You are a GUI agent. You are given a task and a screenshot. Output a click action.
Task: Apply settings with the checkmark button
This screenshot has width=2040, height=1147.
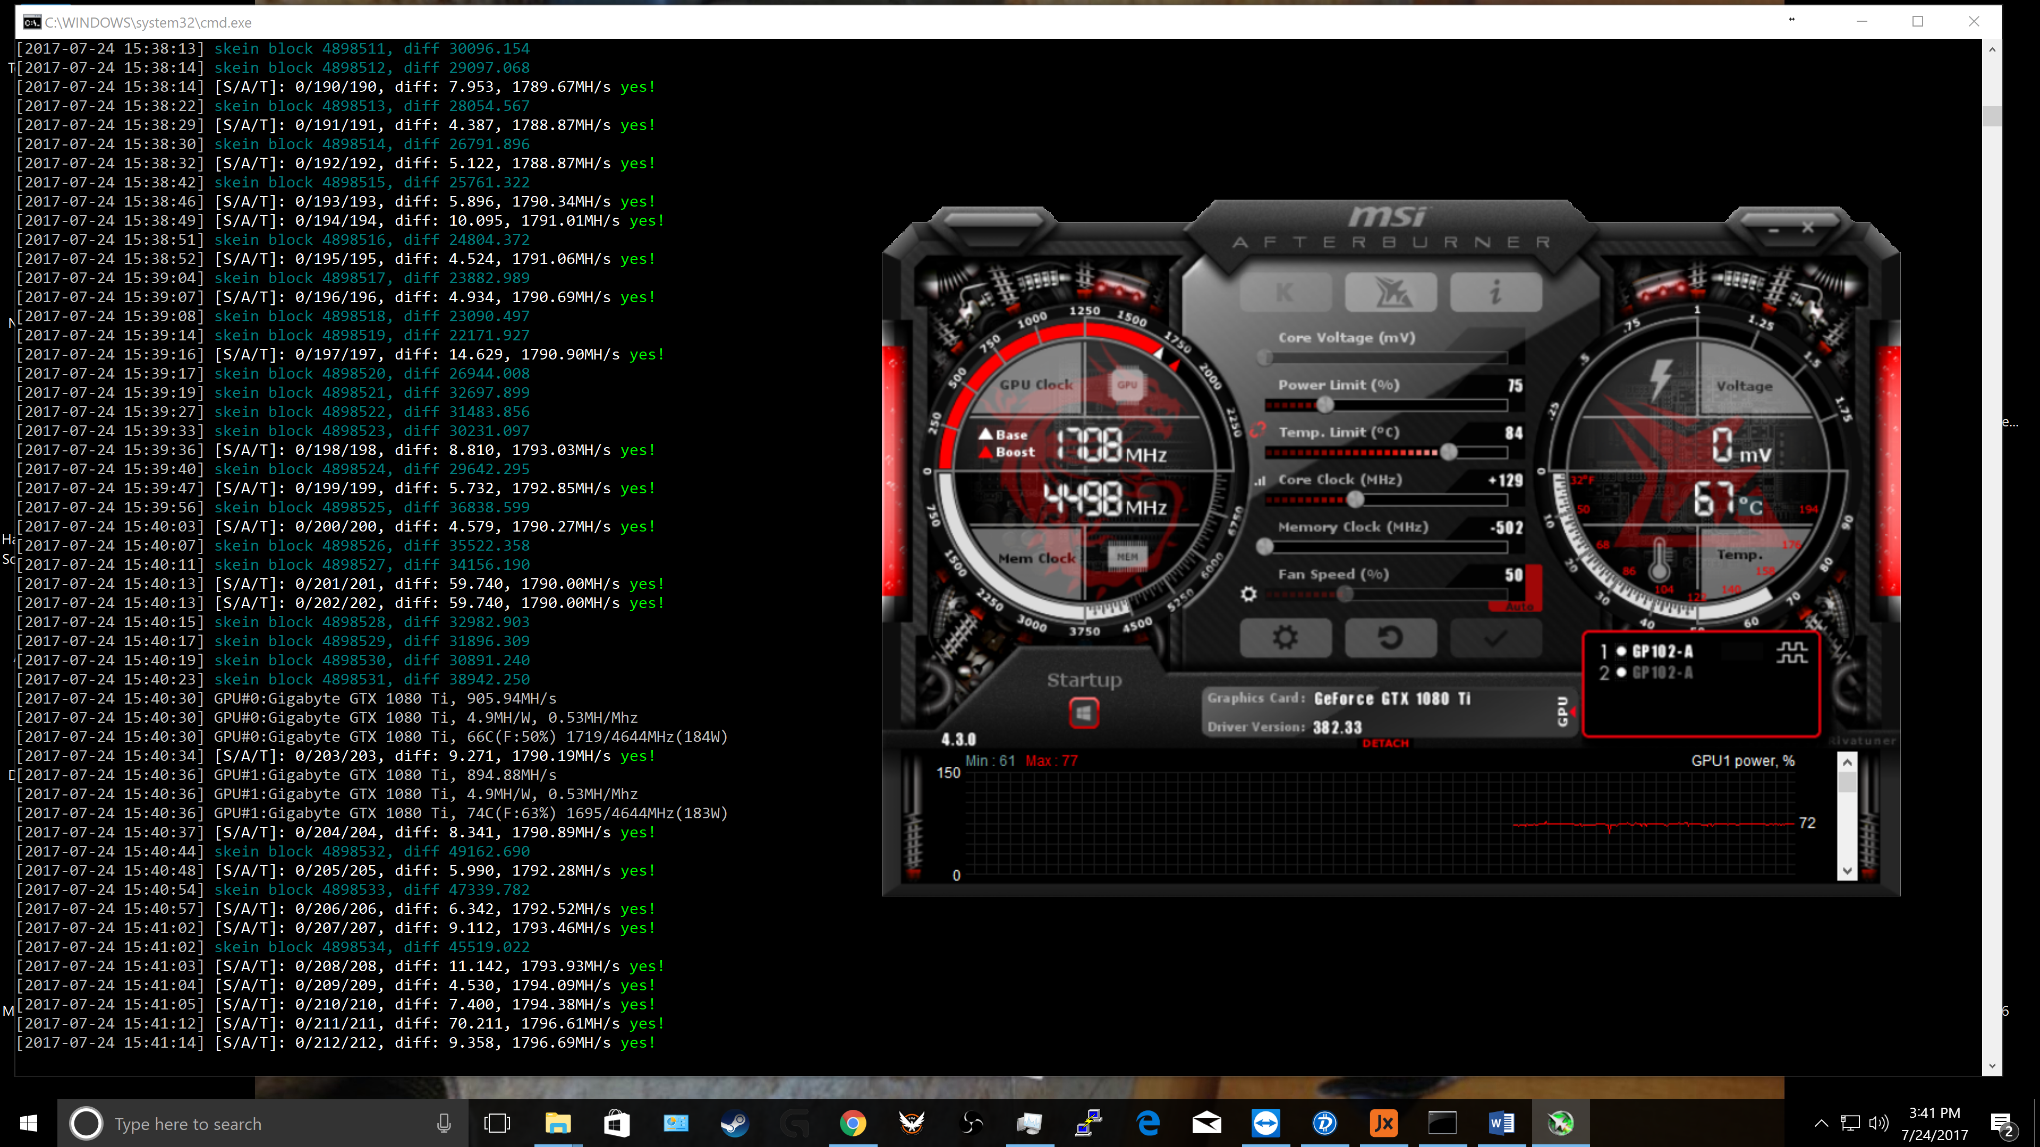1495,638
